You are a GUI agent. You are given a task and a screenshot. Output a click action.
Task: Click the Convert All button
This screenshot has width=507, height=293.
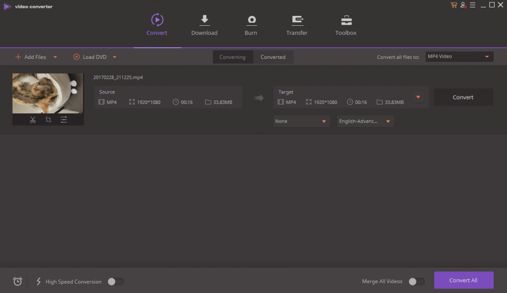[463, 280]
